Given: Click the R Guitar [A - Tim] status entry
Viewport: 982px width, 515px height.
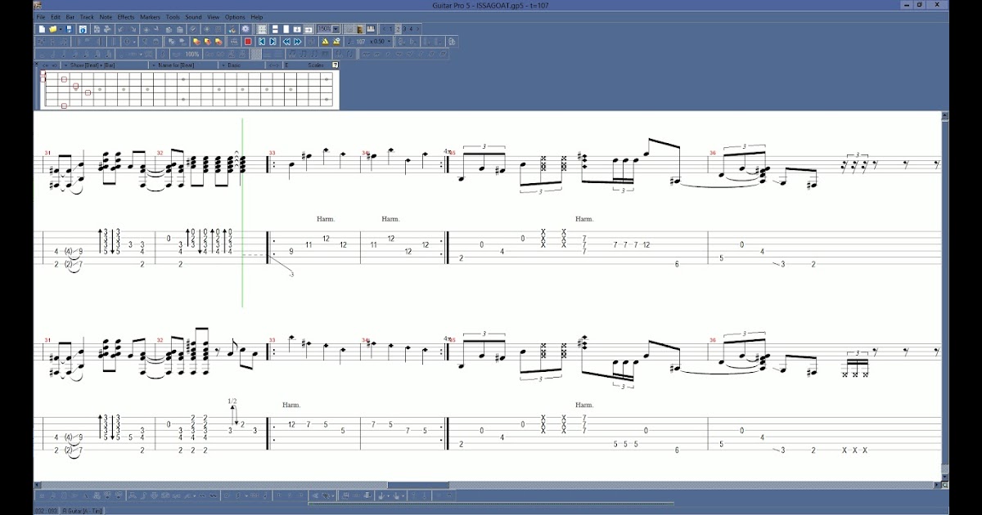Looking at the screenshot, I should (82, 511).
